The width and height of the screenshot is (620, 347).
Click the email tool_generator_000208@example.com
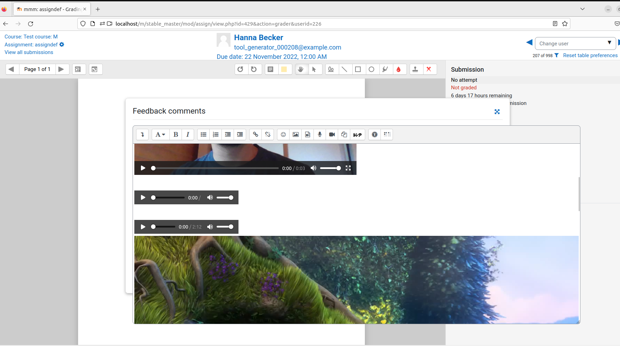287,47
